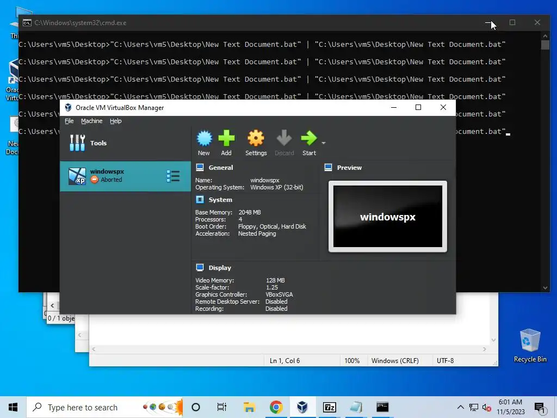Click Notepad 'Windows (CRLF)' line ending status

point(395,361)
